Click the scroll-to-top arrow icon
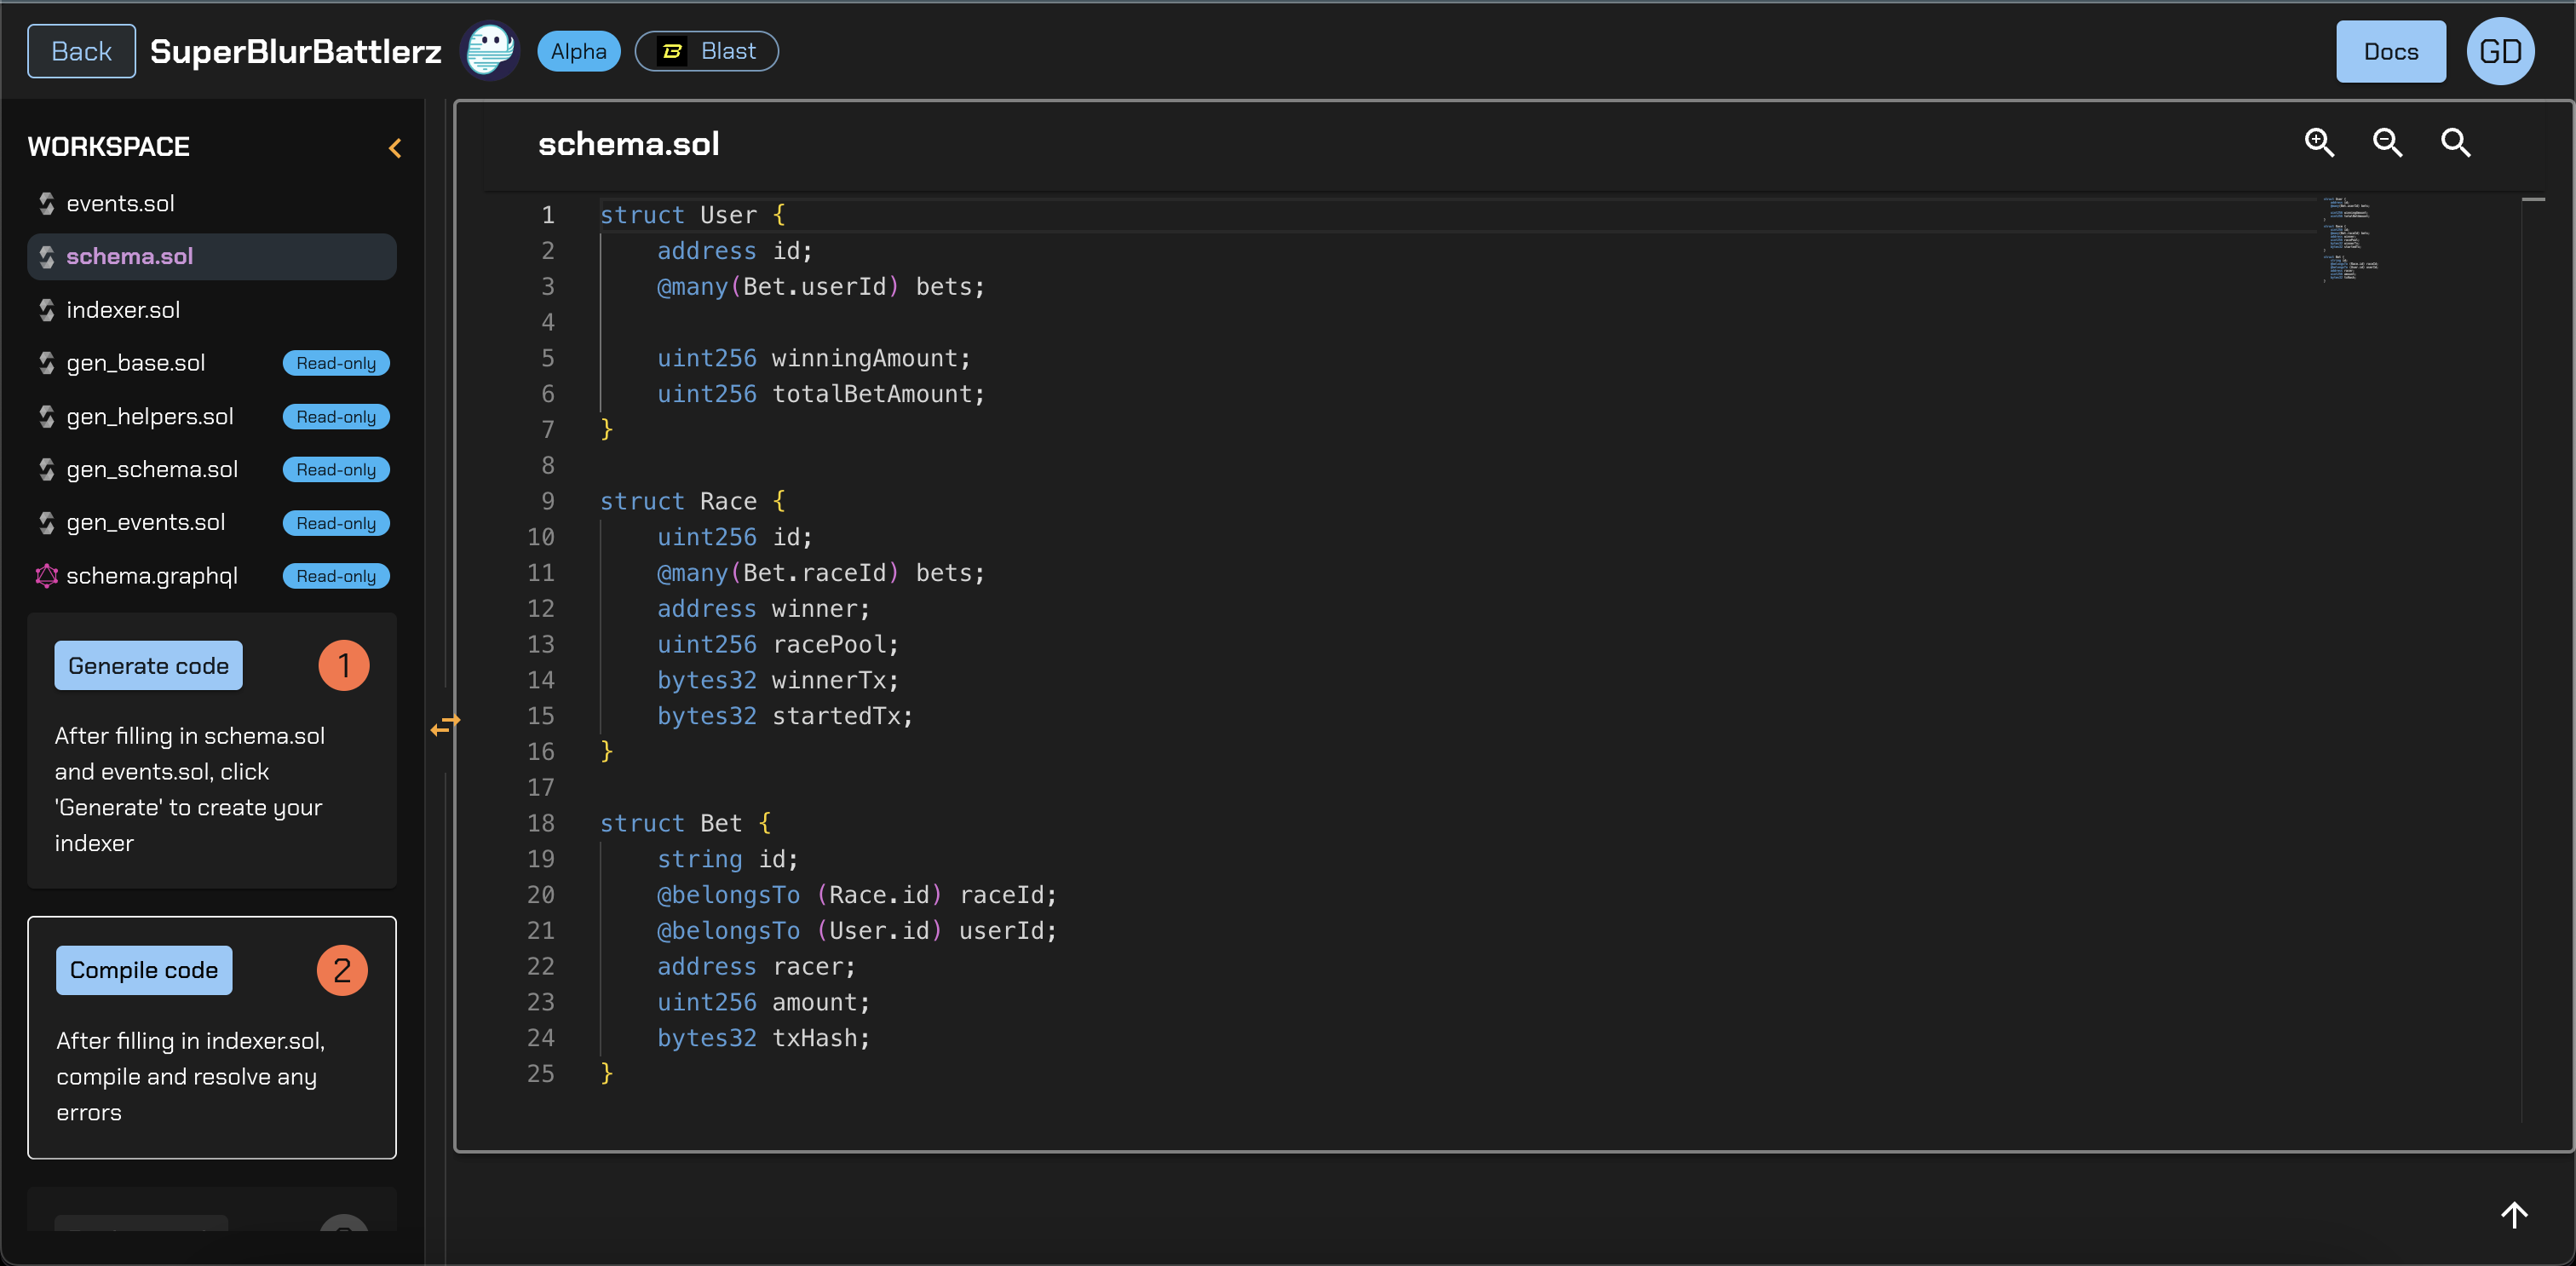 (2514, 1214)
